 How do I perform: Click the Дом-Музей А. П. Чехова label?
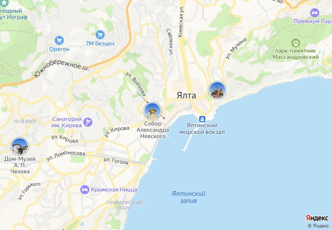pos(20,165)
